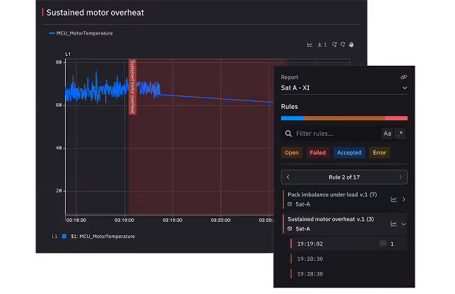
Task: Reset the Y axis zoom
Action: 343,45
